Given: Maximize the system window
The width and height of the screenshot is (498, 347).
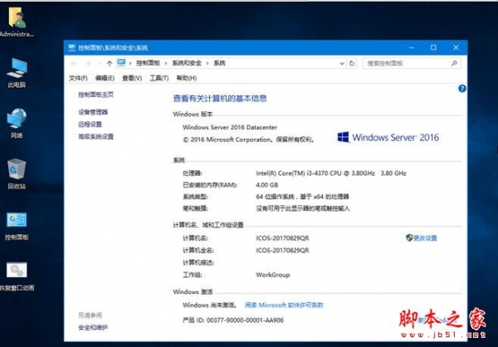Looking at the screenshot, I should [x=433, y=47].
